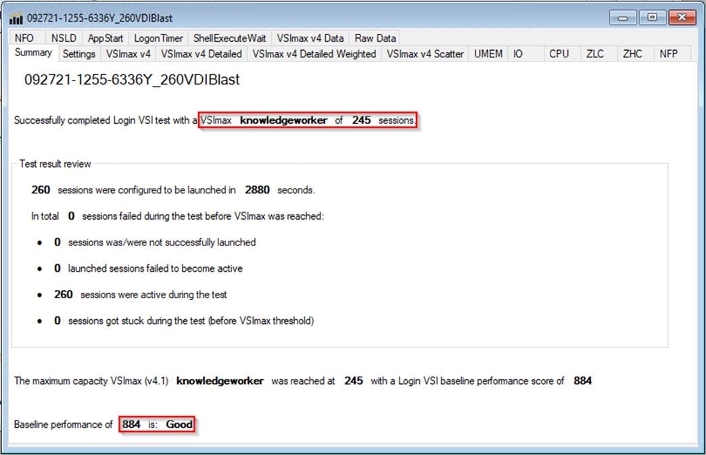The image size is (706, 455).
Task: Switch to the UMEM tab
Action: 488,54
